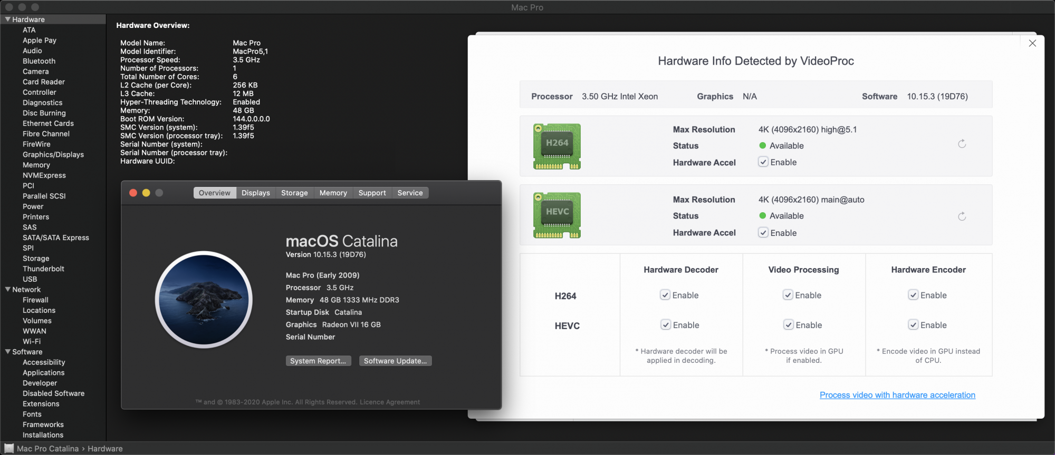Close the About This Mac window
1055x455 pixels.
pyautogui.click(x=133, y=193)
